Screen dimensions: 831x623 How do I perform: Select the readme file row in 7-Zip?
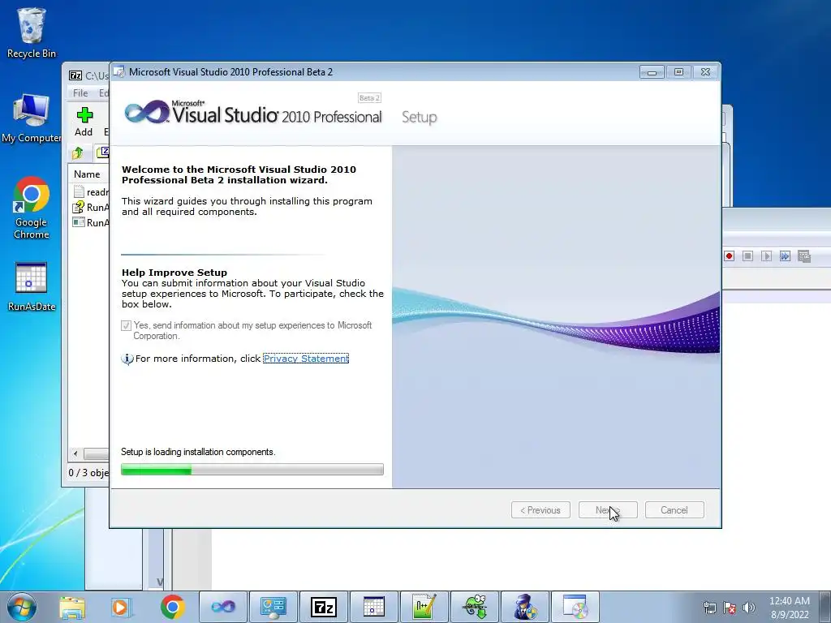point(90,191)
